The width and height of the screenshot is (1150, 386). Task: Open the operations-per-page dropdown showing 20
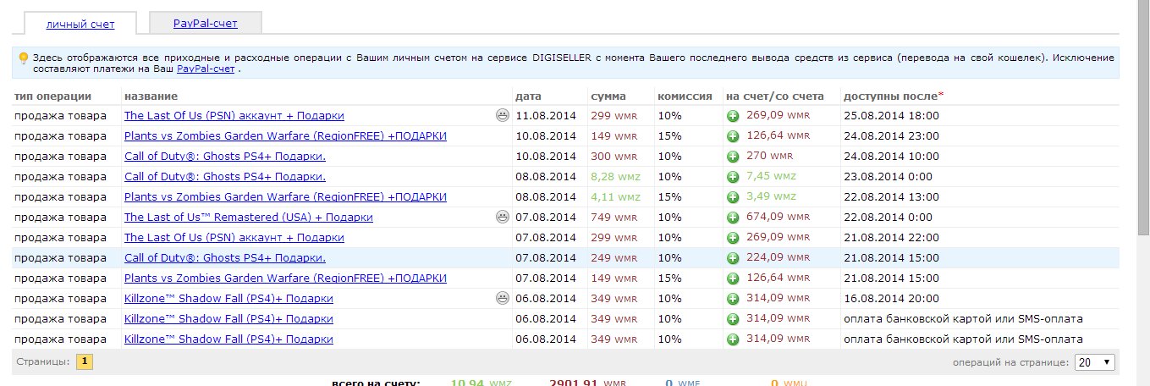(1095, 362)
